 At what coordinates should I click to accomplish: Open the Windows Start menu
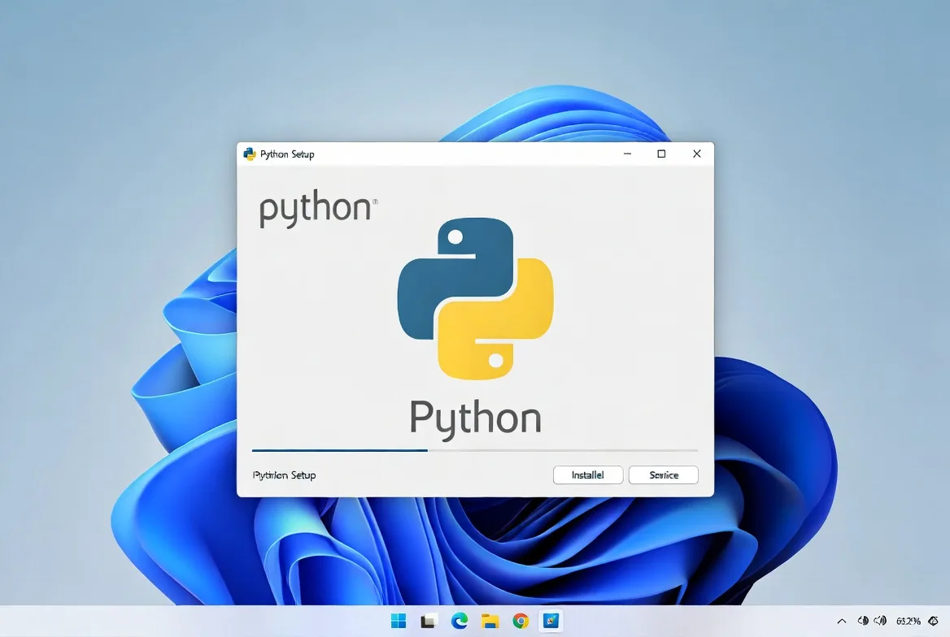coord(399,621)
